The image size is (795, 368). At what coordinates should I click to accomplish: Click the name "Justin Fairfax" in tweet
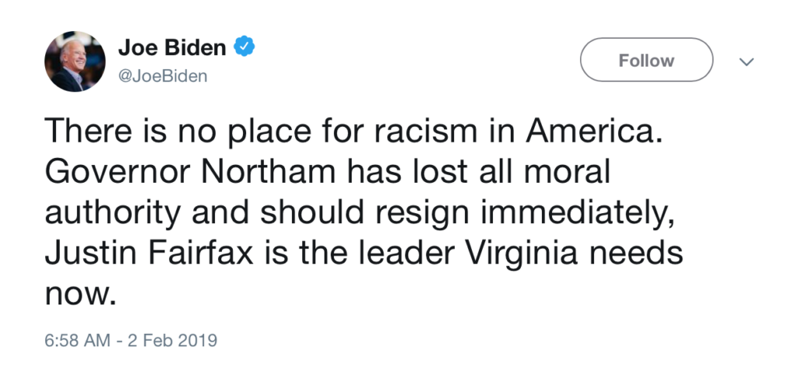[x=149, y=253]
